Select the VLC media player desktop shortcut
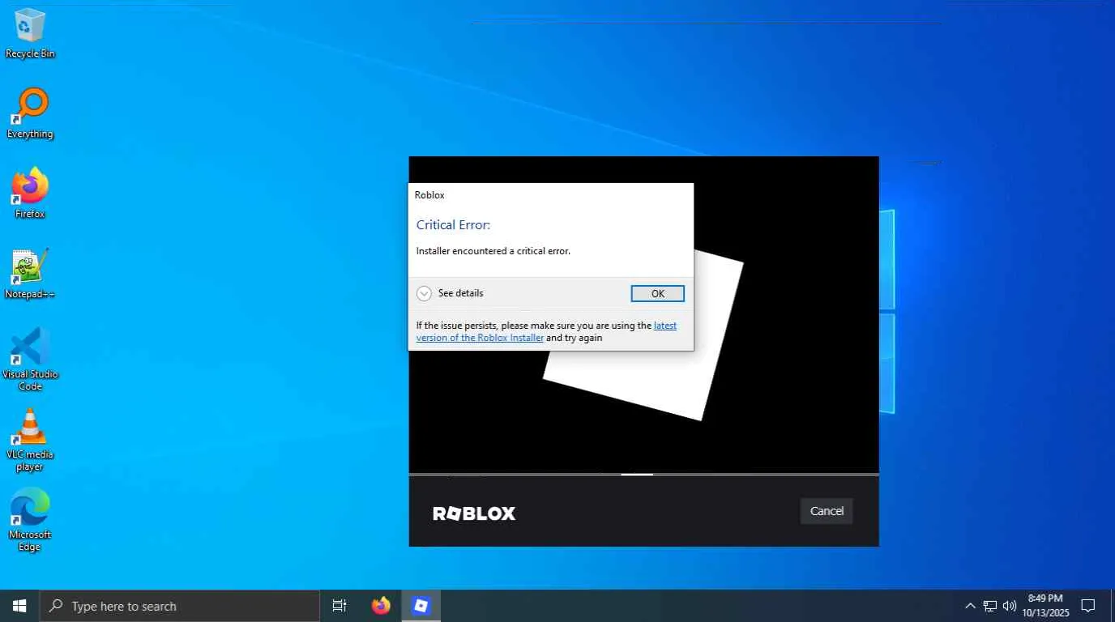 (x=30, y=440)
